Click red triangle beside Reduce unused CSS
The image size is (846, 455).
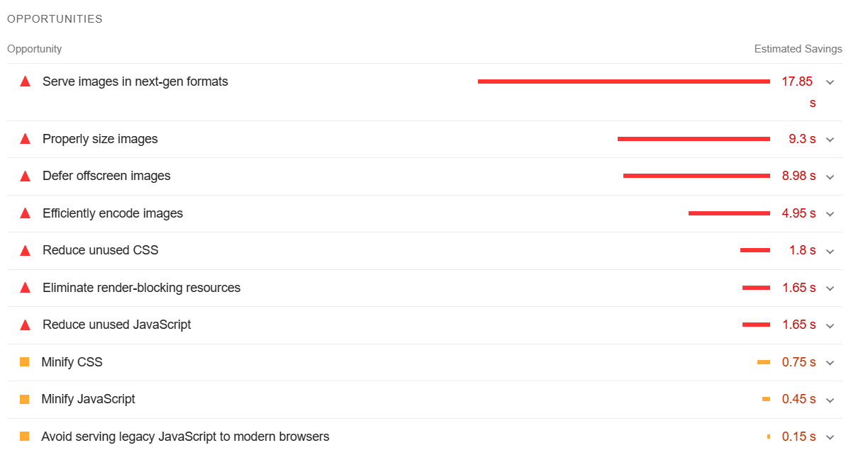(25, 251)
